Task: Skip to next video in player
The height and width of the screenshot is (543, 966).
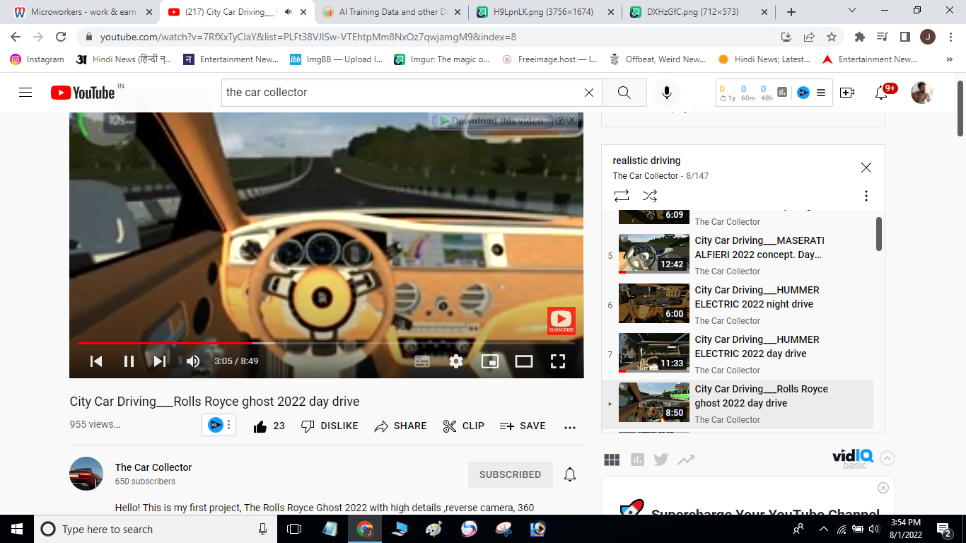Action: (x=160, y=361)
